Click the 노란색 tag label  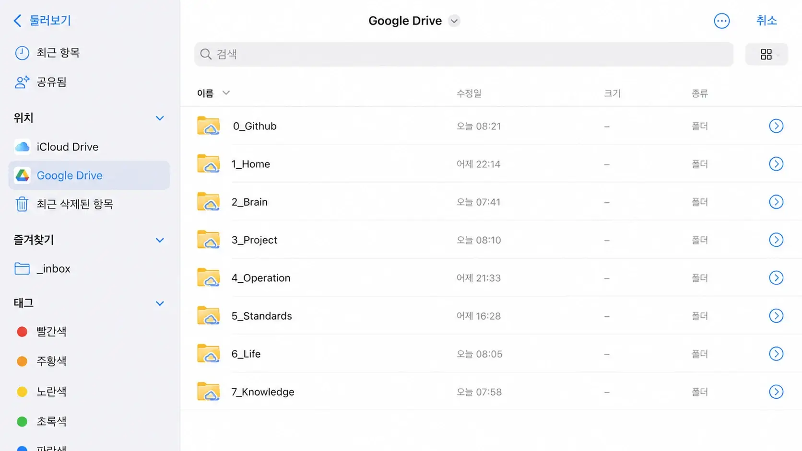(x=51, y=392)
